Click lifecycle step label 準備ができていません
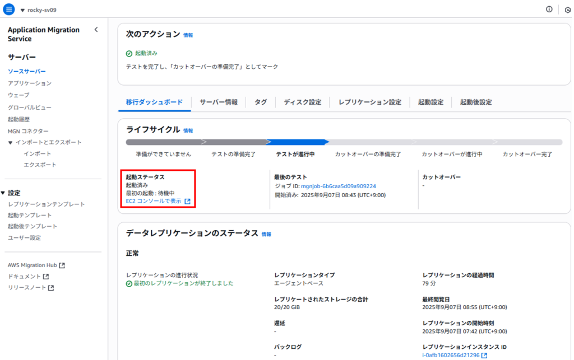Screen dimensions: 574x360 (163, 154)
